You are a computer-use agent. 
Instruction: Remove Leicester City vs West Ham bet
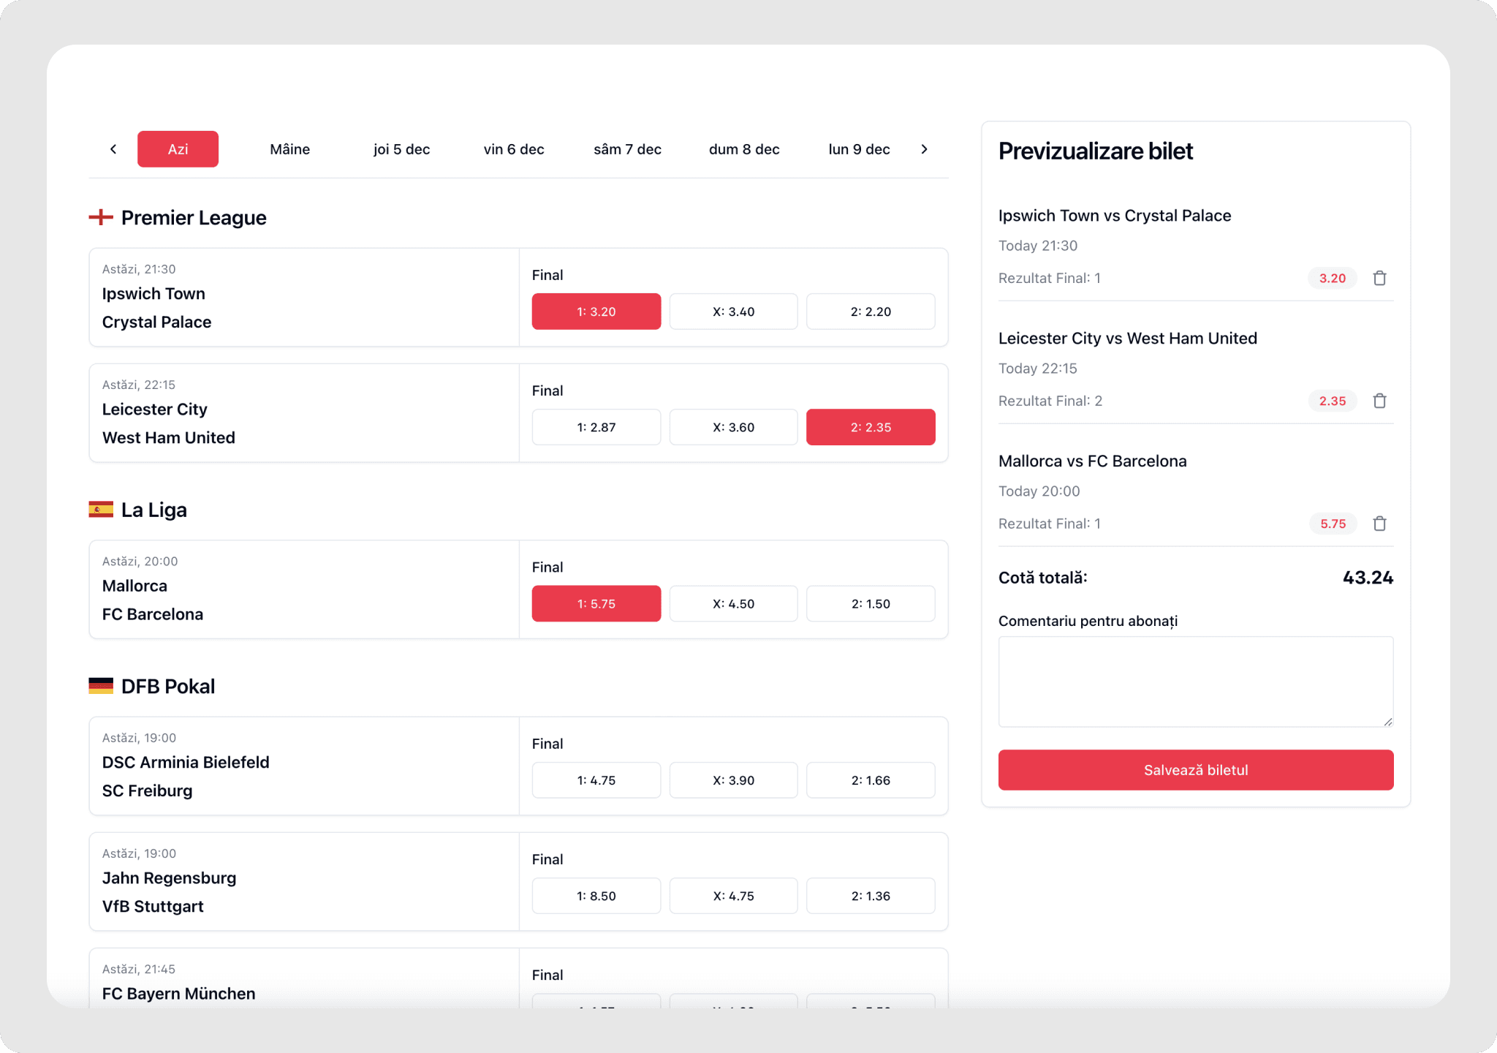pos(1379,401)
